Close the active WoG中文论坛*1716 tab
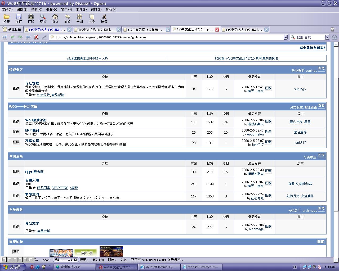The width and height of the screenshot is (339, 271). (217, 30)
